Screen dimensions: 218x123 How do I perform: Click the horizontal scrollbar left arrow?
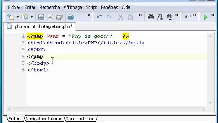(x=9, y=109)
